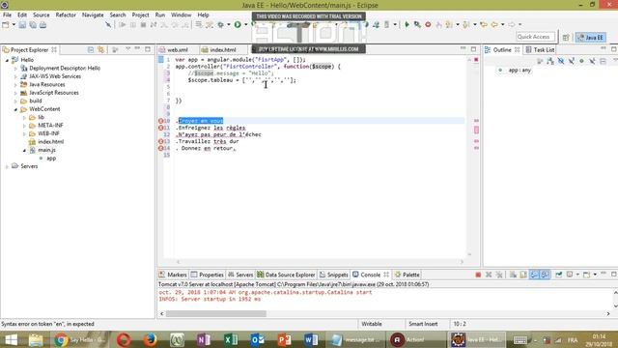Expand the Java Resources node

point(15,84)
